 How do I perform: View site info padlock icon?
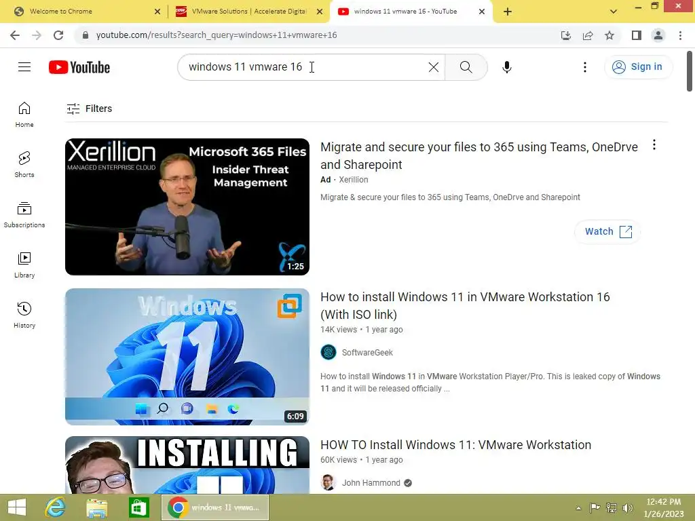click(86, 35)
